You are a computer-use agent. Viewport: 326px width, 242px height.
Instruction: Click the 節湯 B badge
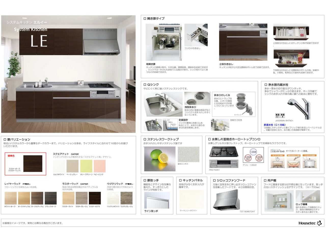coord(282,116)
